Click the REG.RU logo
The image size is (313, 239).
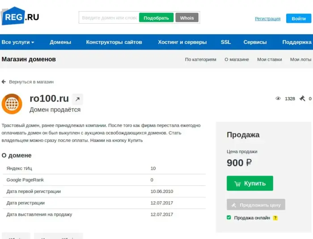pyautogui.click(x=20, y=16)
